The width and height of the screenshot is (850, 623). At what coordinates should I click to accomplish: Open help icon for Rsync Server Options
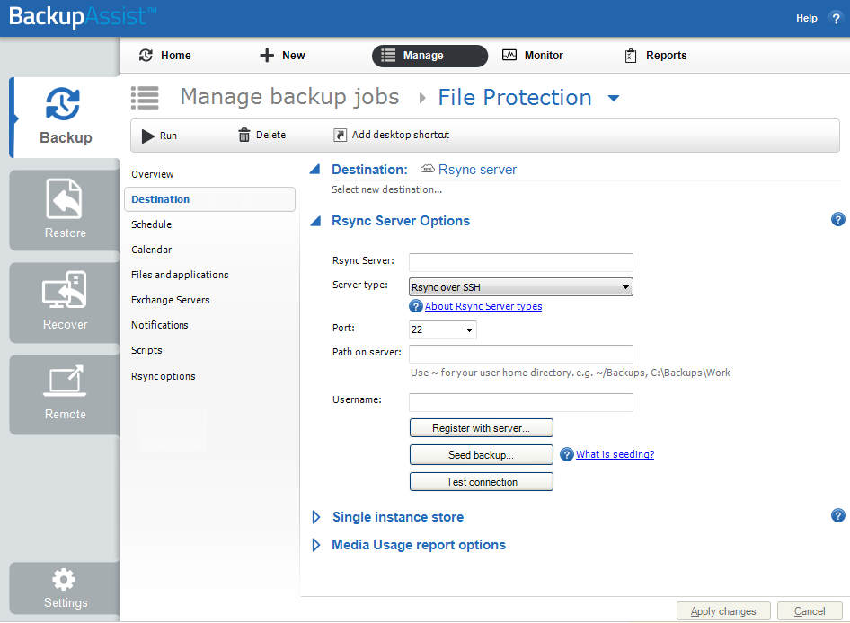coord(837,219)
